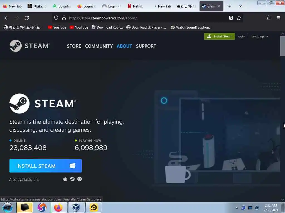The width and height of the screenshot is (285, 213).
Task: Click the SteamOS download icon
Action: point(72,179)
